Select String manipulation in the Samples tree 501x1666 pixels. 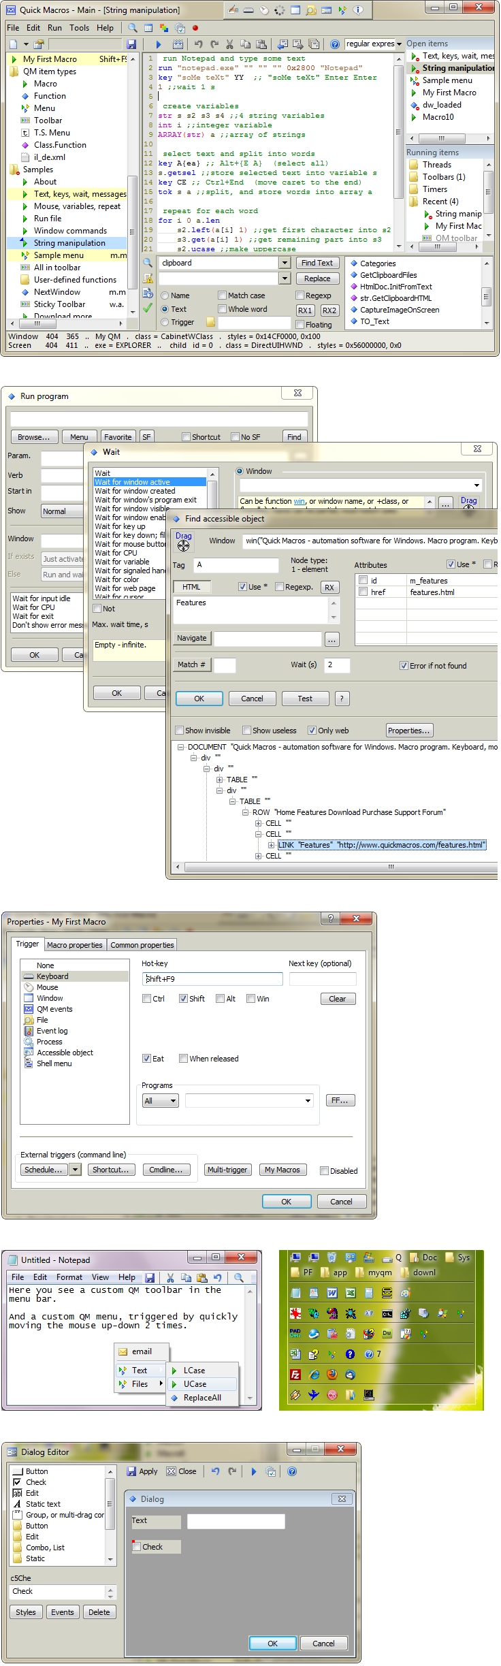coord(69,243)
